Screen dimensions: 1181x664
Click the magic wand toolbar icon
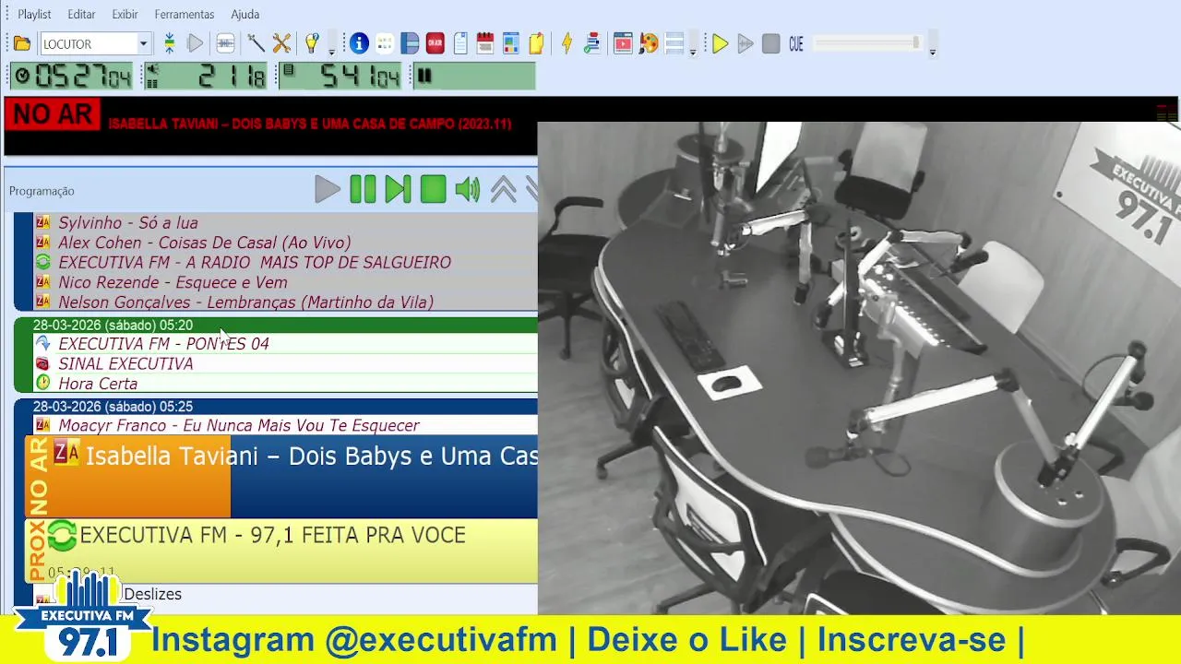(256, 43)
